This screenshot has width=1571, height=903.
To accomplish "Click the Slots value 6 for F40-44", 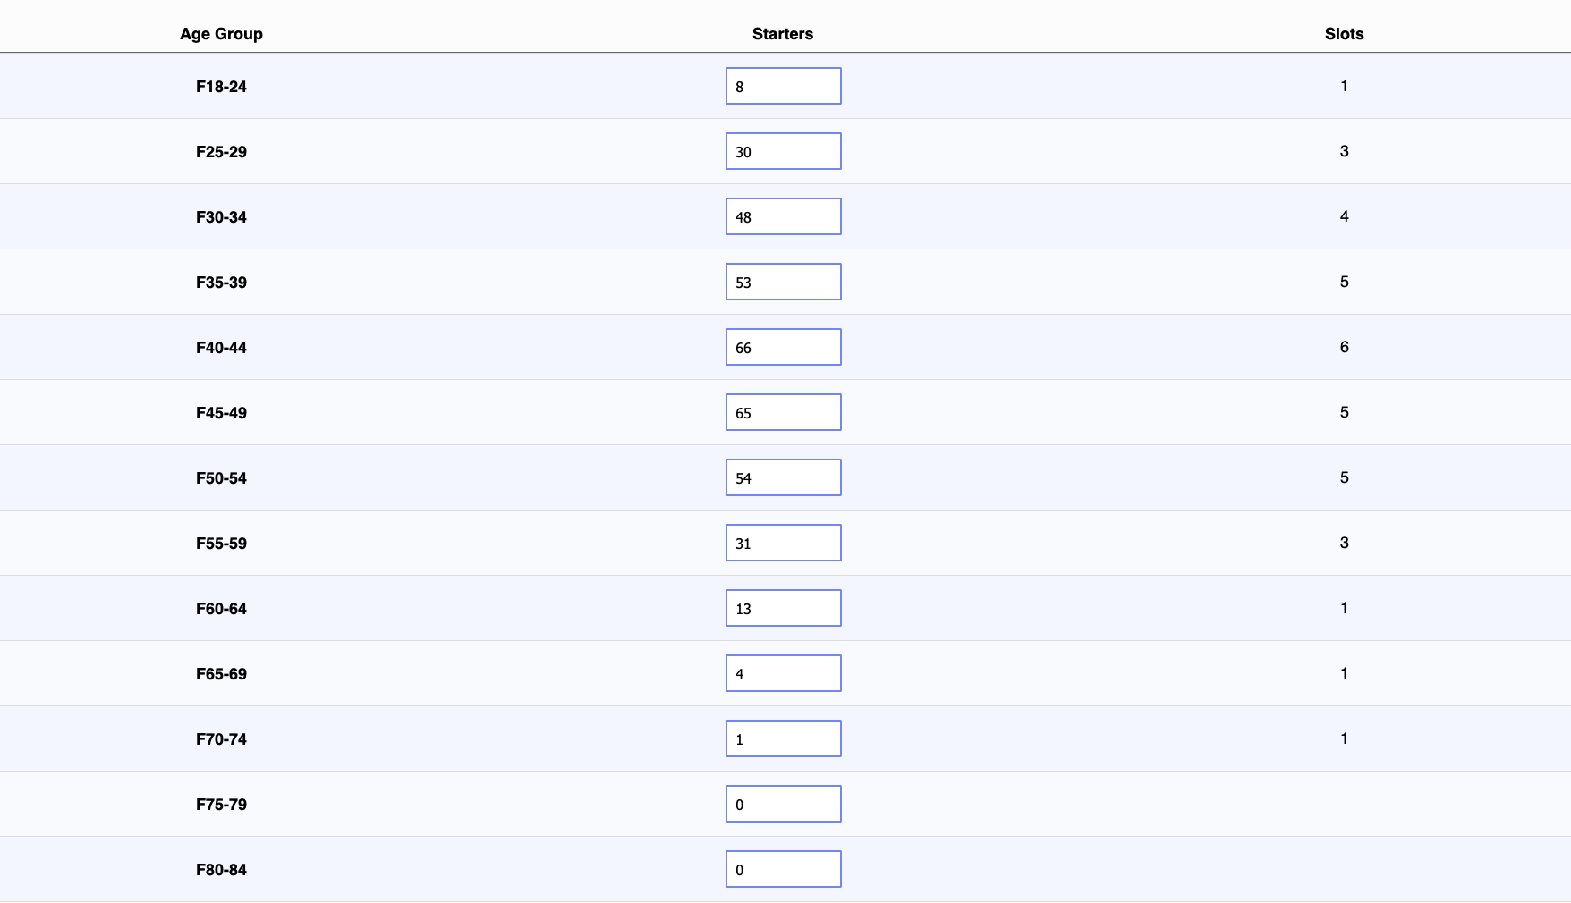I will [1345, 348].
